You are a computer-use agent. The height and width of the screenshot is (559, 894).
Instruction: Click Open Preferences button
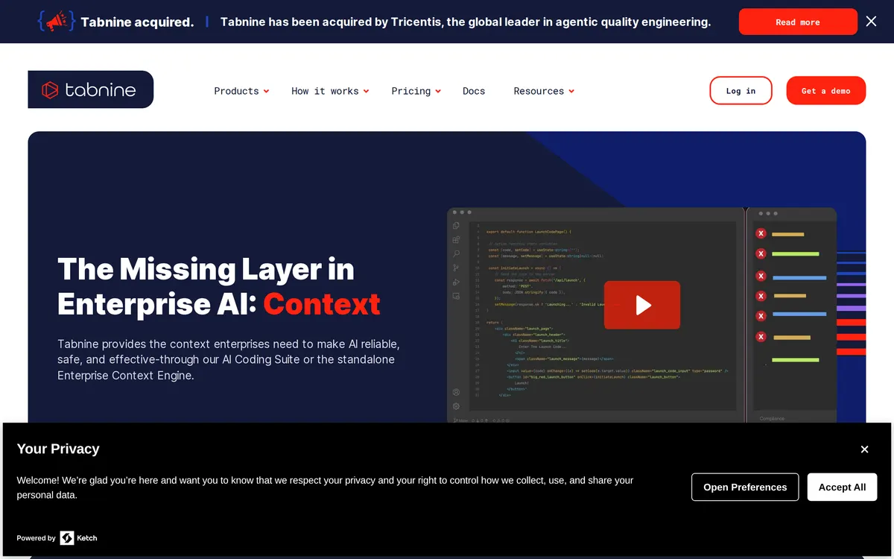pyautogui.click(x=745, y=487)
